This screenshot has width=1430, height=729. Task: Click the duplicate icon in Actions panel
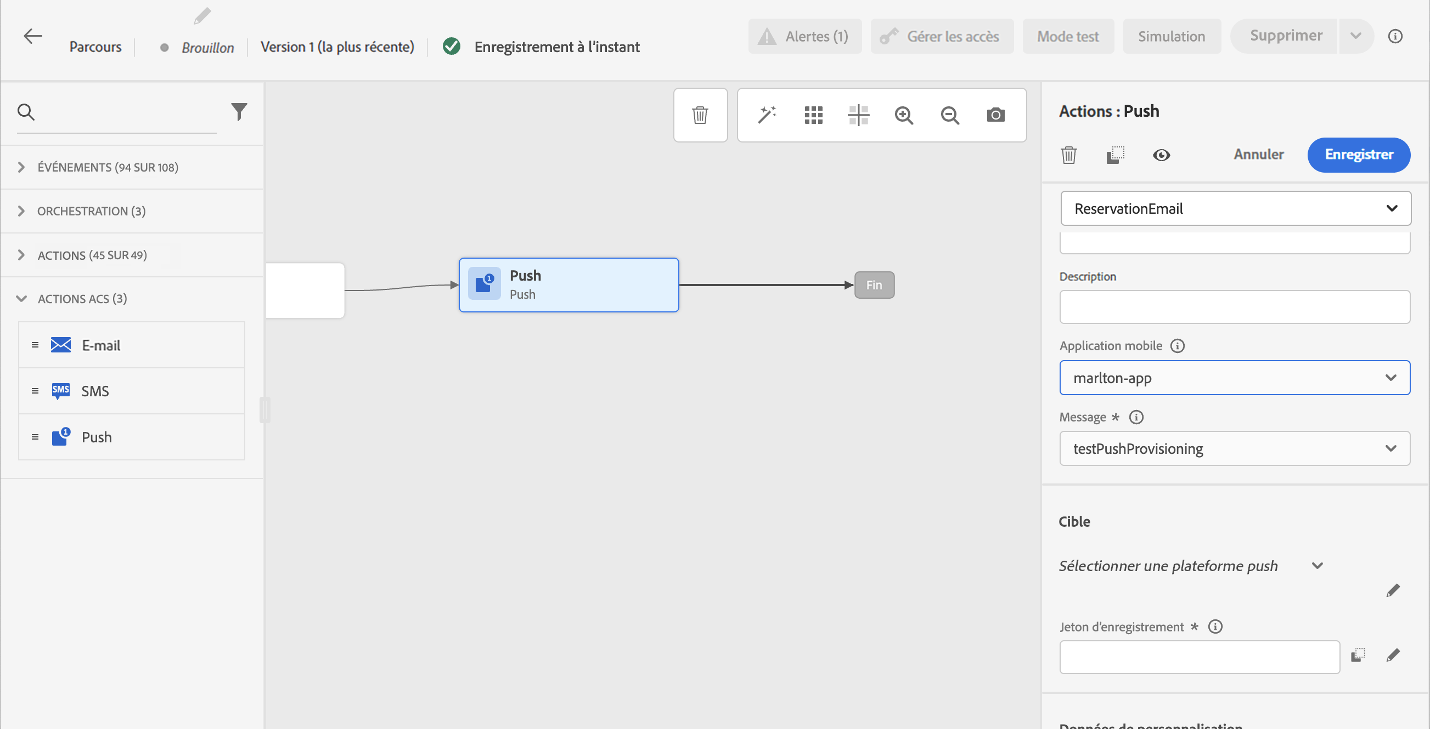[1114, 155]
